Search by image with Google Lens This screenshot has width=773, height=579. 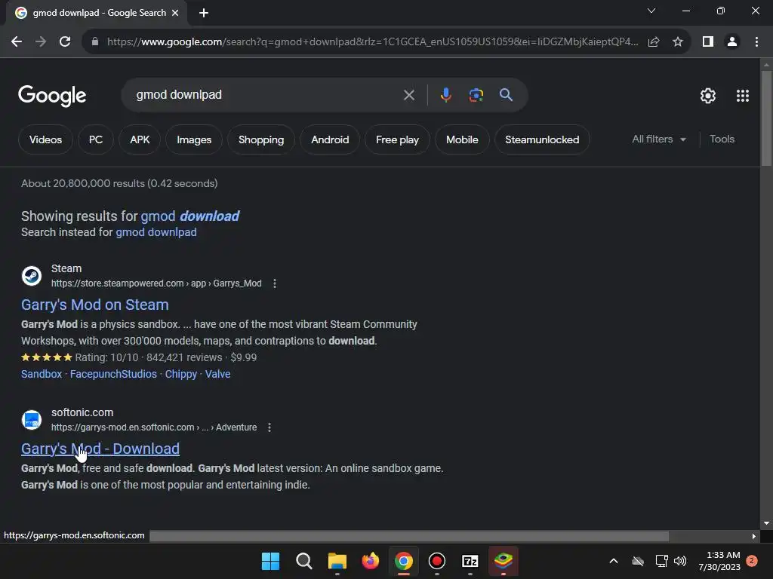[476, 95]
